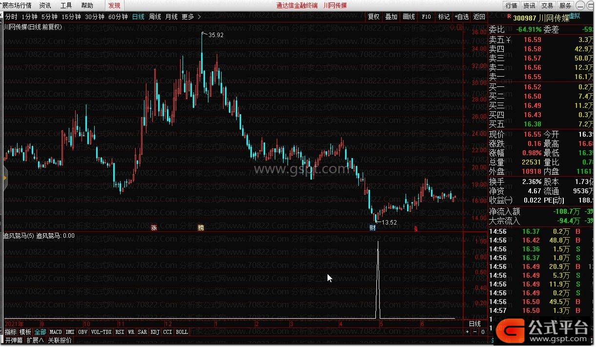Image resolution: width=596 pixels, height=347 pixels.
Task: Select the DMI indicator
Action: coord(70,332)
